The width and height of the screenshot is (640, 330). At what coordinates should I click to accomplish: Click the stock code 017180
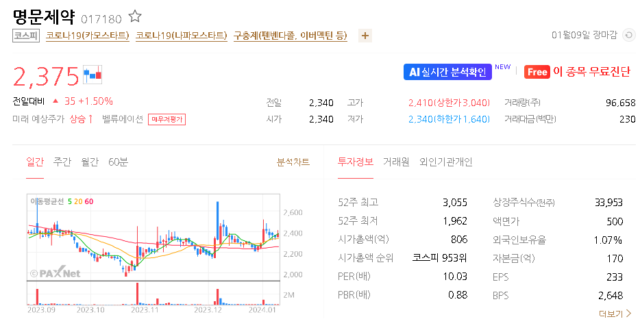click(101, 19)
